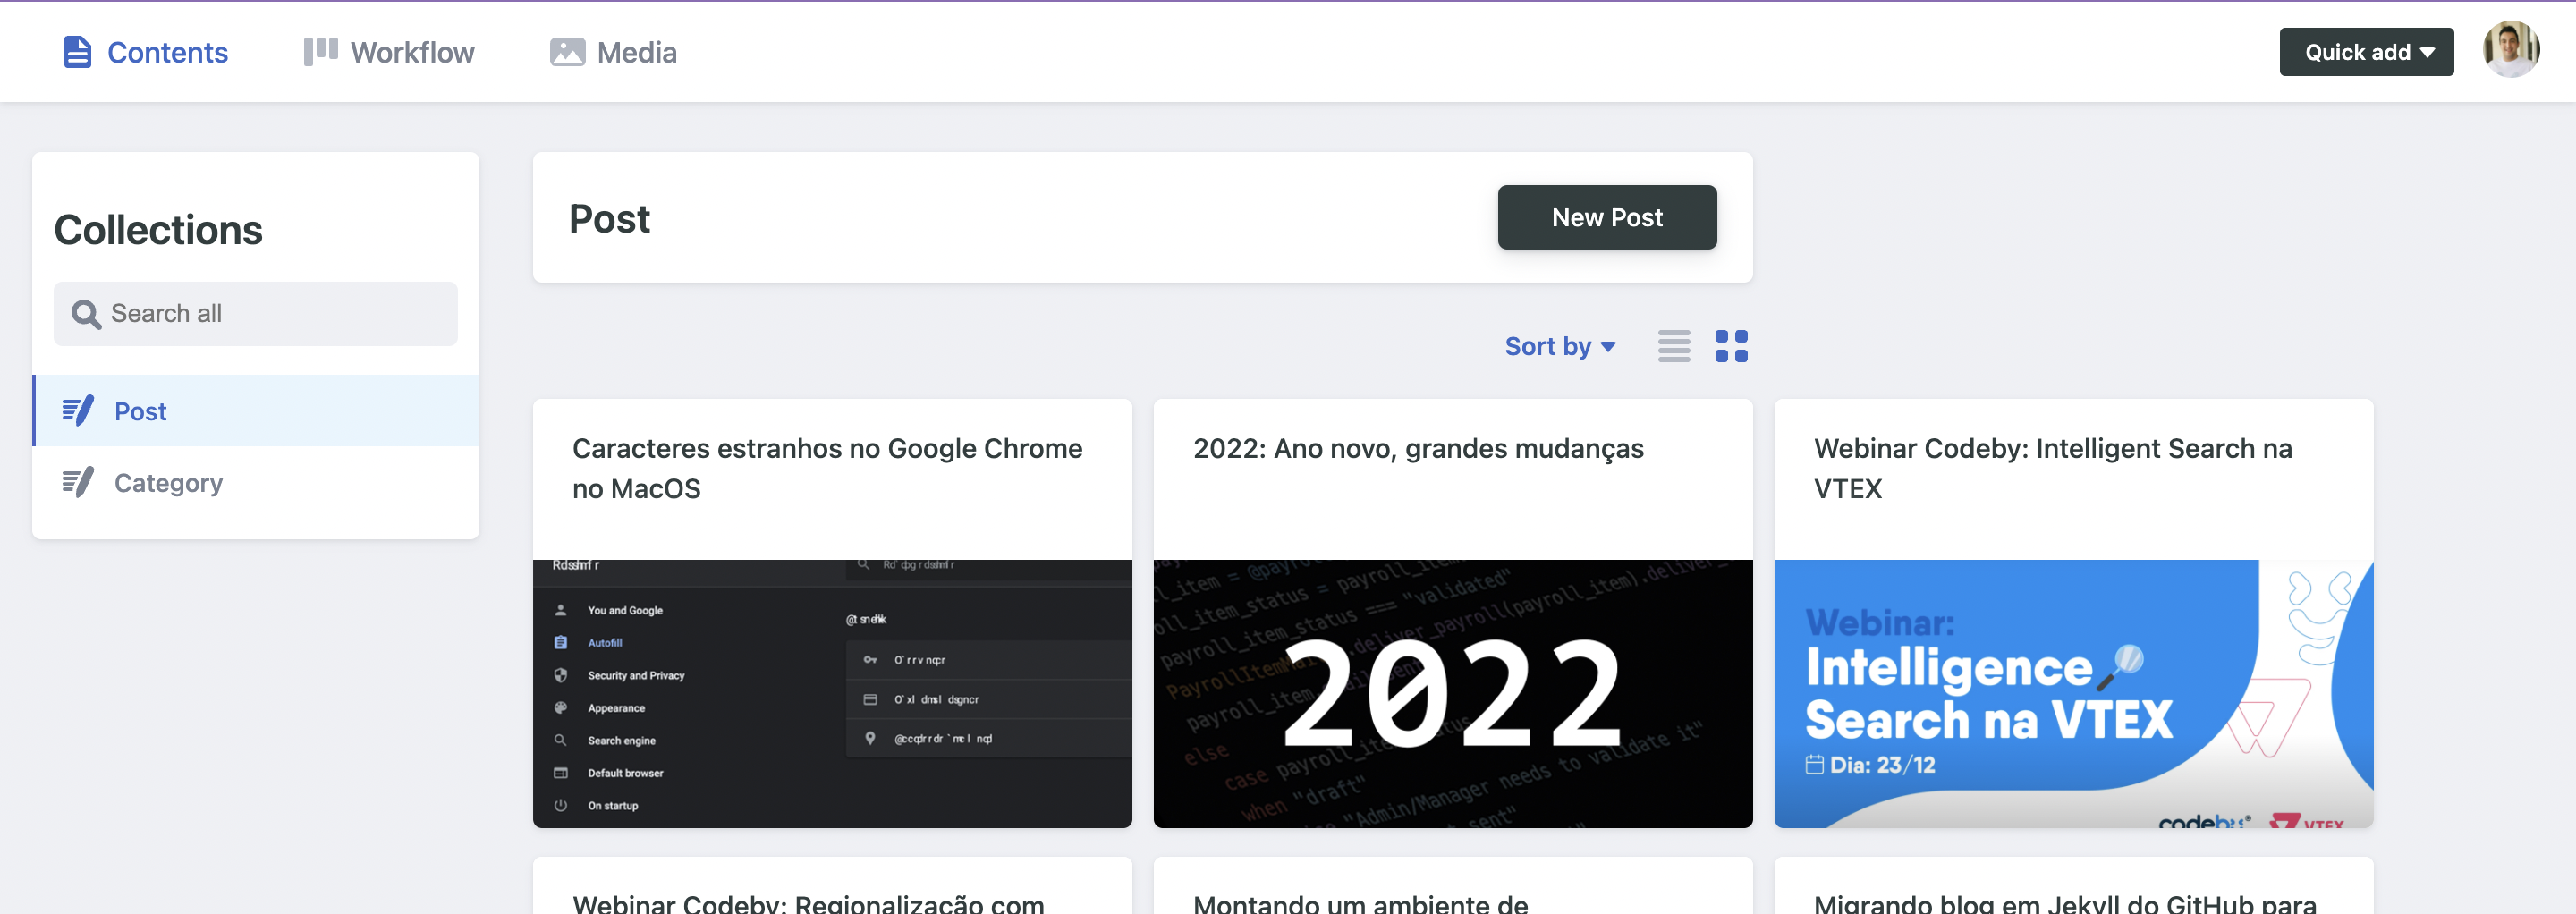The width and height of the screenshot is (2576, 914).
Task: Open the Webinar Intelligent Search VTEX banner
Action: tap(2072, 693)
